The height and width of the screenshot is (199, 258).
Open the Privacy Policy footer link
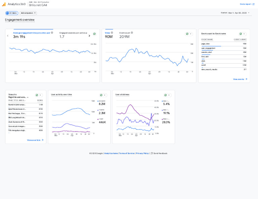coord(142,153)
